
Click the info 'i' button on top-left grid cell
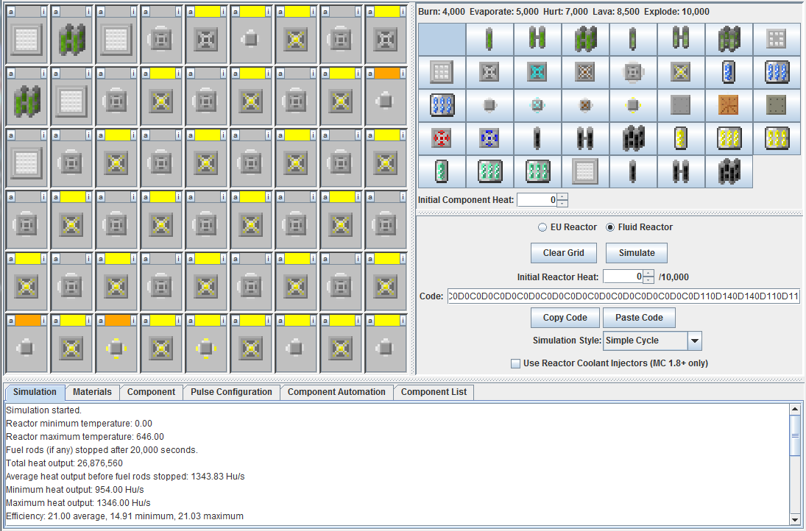[x=43, y=12]
